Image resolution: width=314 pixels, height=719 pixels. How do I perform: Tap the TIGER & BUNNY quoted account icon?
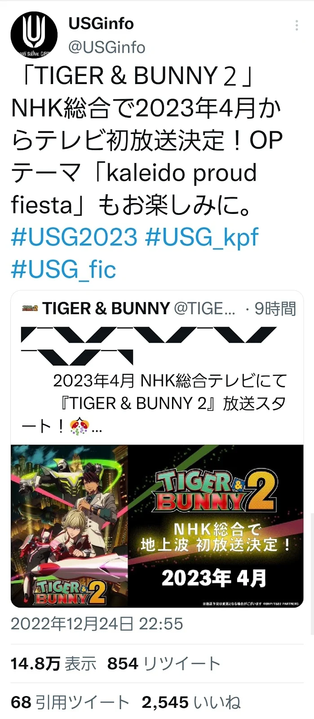30,309
